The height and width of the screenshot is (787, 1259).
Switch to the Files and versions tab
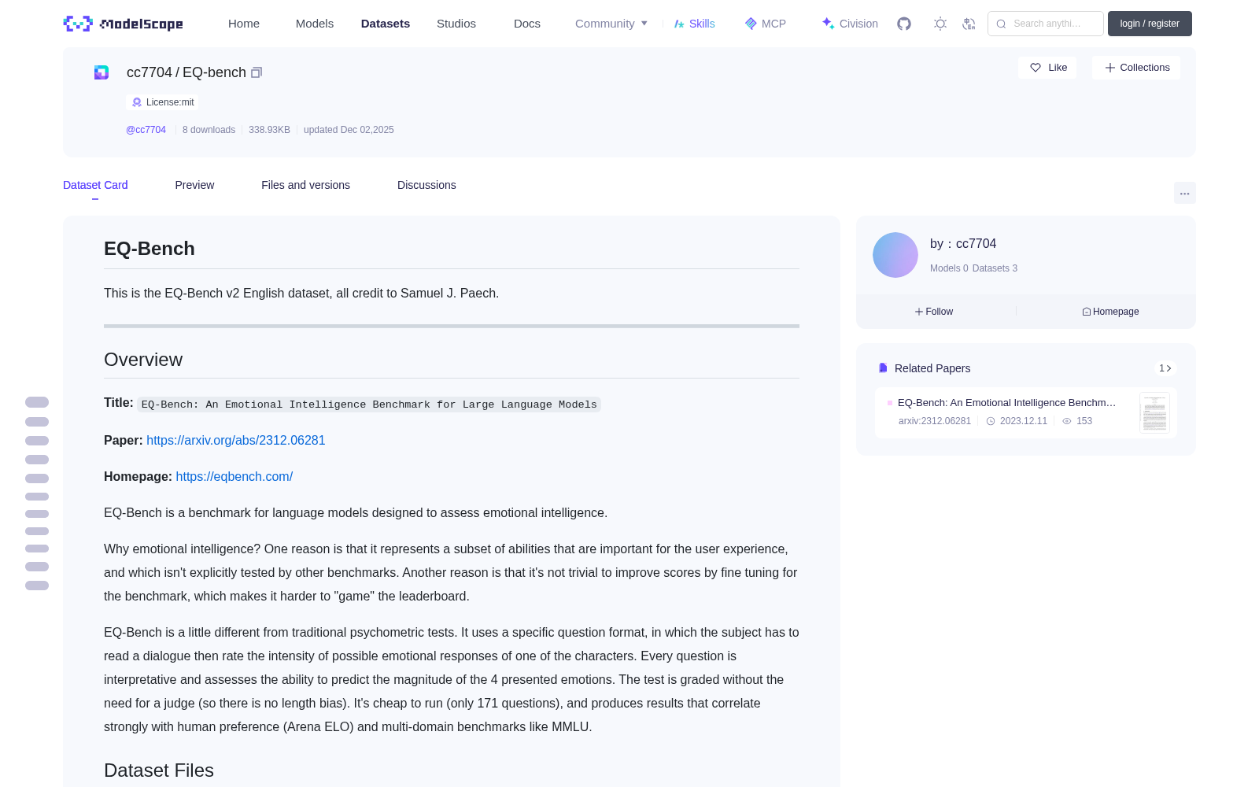tap(305, 185)
